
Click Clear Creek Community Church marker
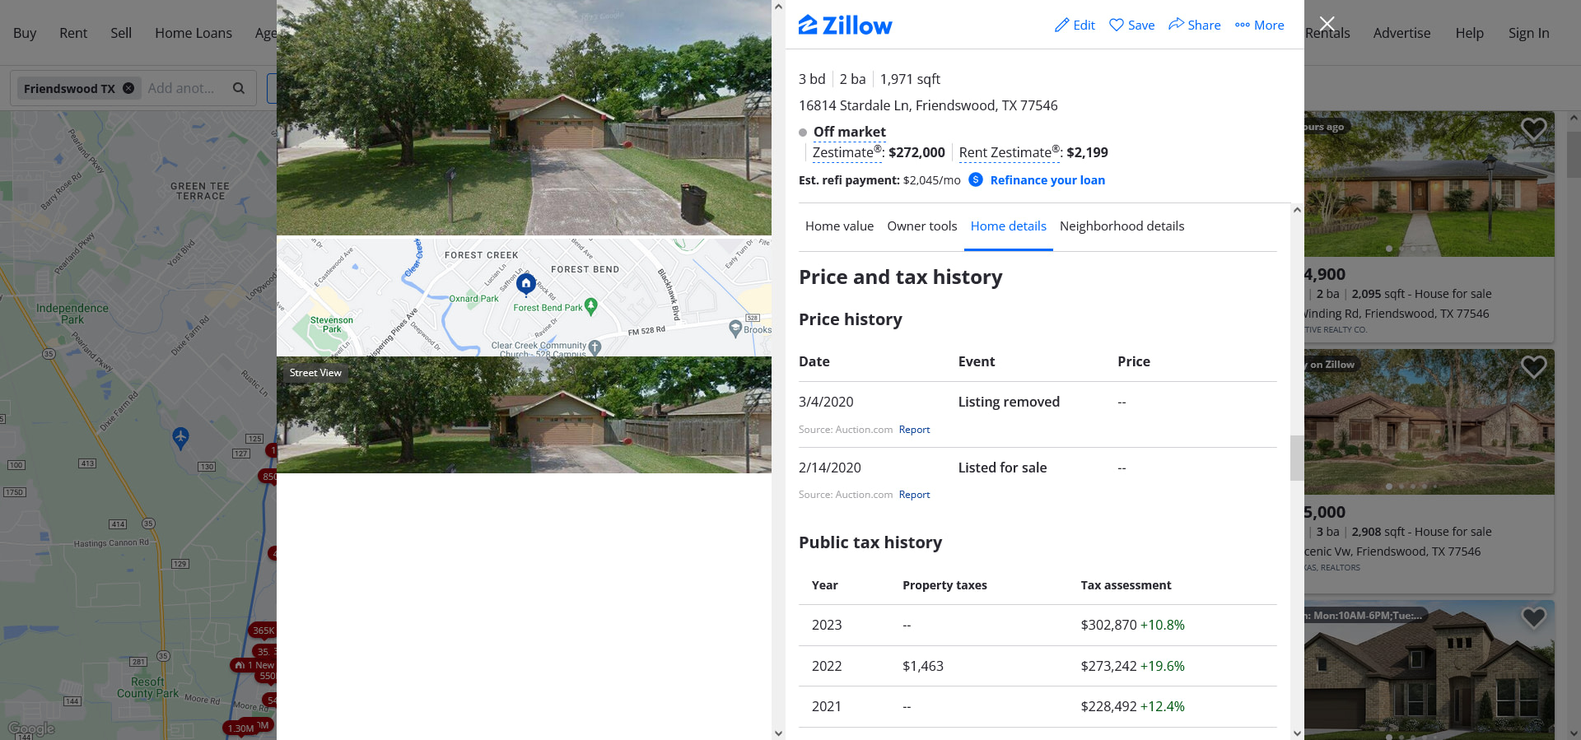pos(595,347)
